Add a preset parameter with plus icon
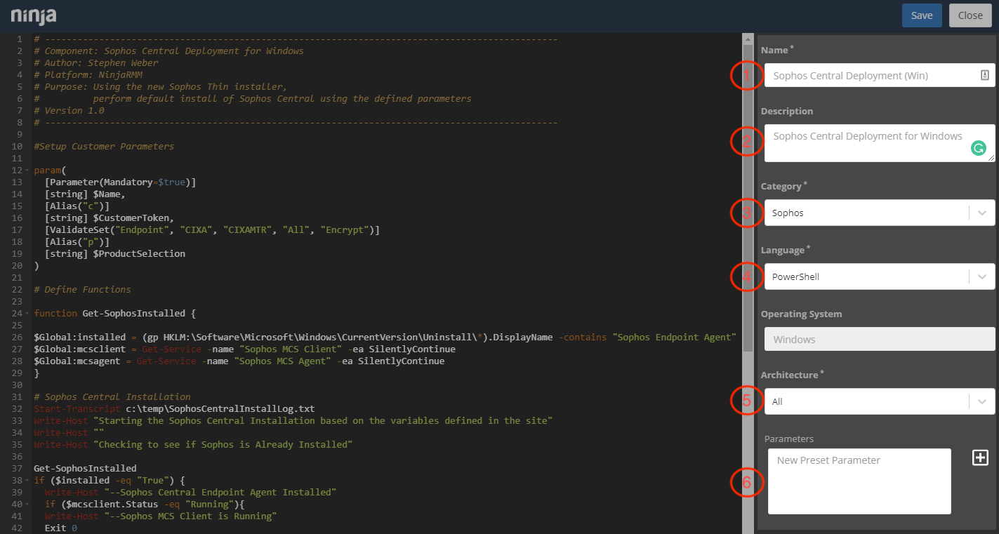 (x=980, y=458)
